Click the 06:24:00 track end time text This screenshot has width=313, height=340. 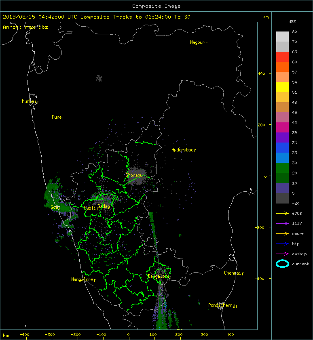click(158, 17)
